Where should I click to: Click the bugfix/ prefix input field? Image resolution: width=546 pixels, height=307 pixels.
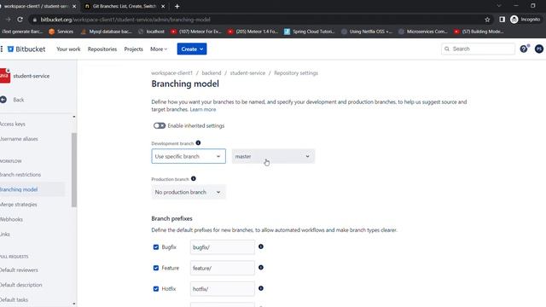[x=223, y=247]
